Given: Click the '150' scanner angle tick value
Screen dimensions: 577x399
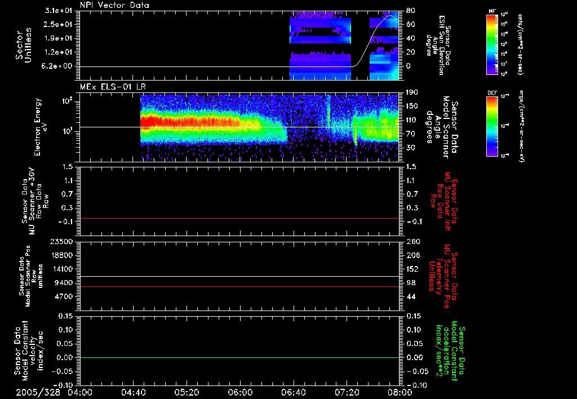Looking at the screenshot, I should tap(412, 107).
